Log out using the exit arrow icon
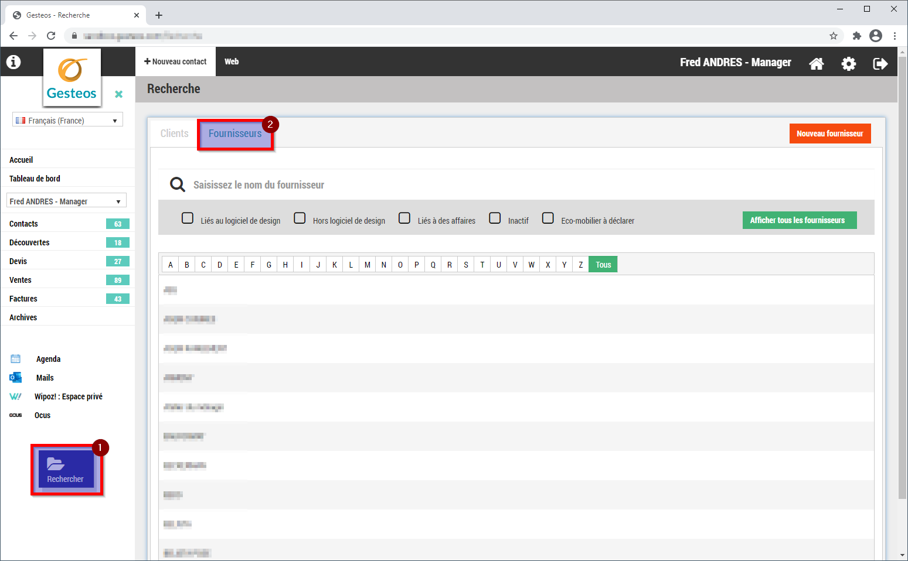Screen dimensions: 908x561 coord(880,63)
